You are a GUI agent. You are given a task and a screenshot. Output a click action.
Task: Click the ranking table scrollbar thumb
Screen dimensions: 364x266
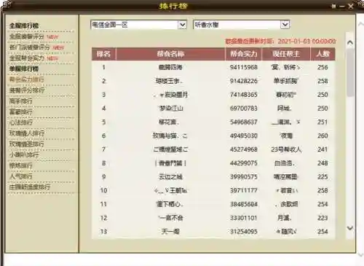350,72
